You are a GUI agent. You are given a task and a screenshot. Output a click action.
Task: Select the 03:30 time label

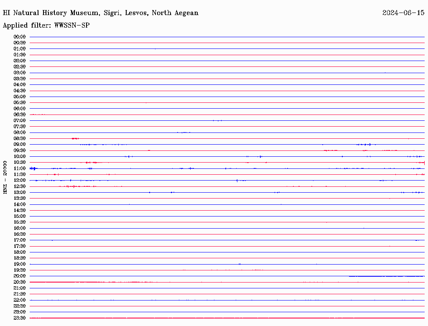(x=20, y=79)
